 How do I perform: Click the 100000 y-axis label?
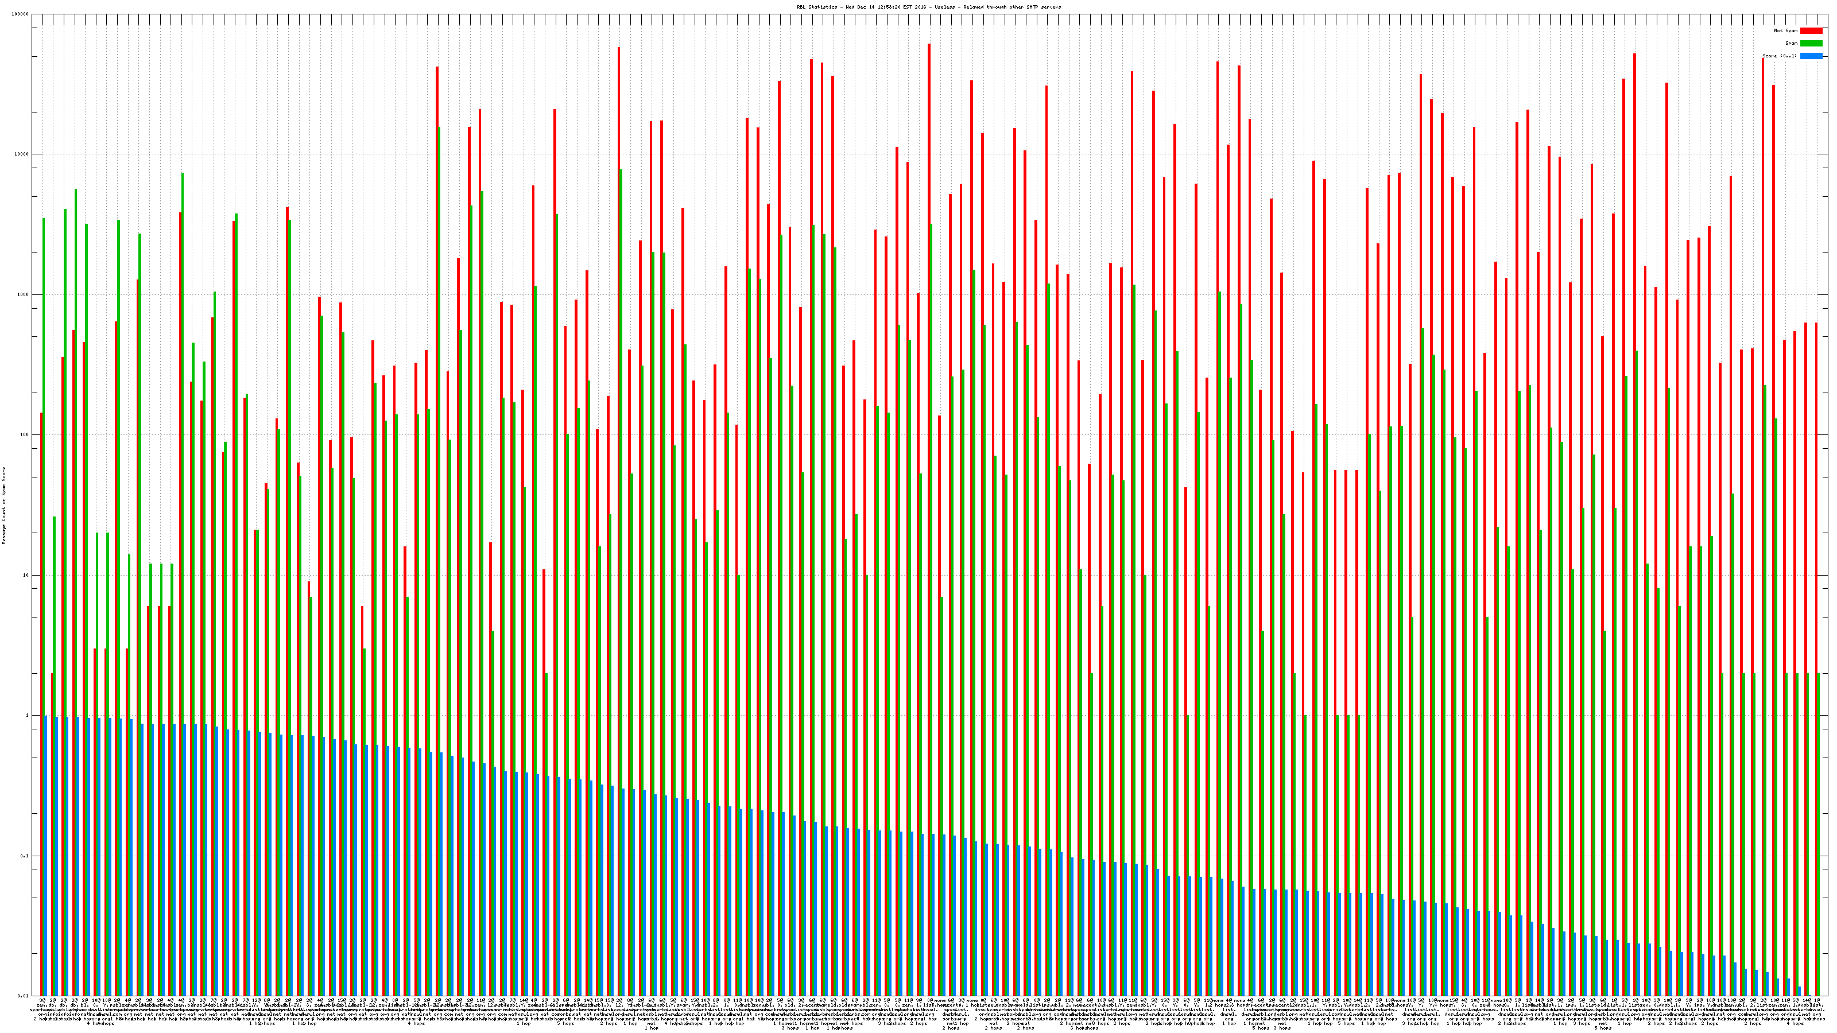pos(21,14)
